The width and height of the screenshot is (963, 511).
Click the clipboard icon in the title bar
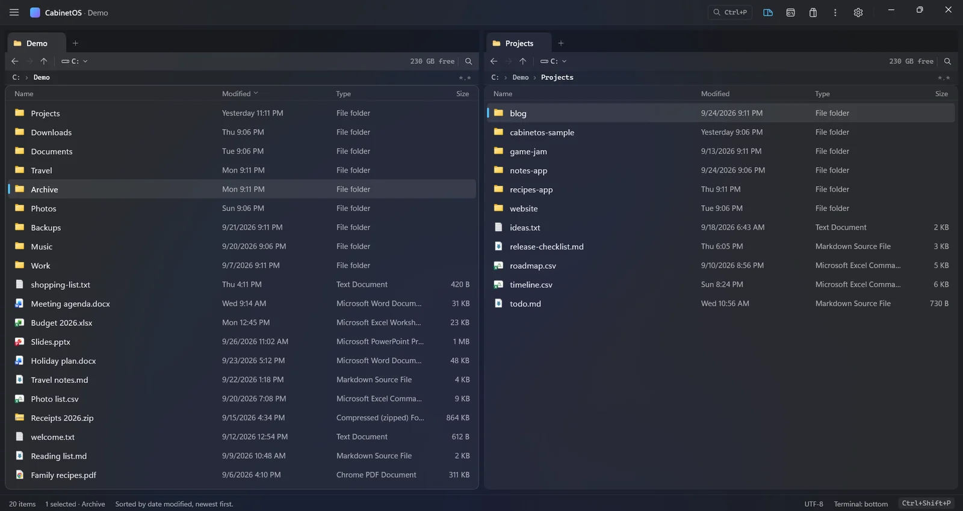pyautogui.click(x=813, y=12)
